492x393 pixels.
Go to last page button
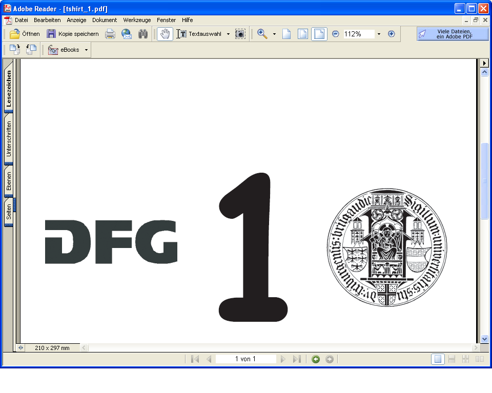click(x=297, y=359)
